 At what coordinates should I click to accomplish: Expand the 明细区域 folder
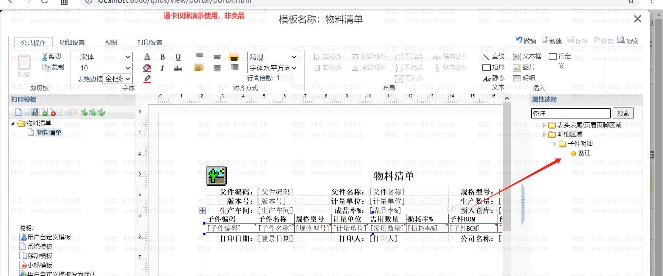point(545,135)
